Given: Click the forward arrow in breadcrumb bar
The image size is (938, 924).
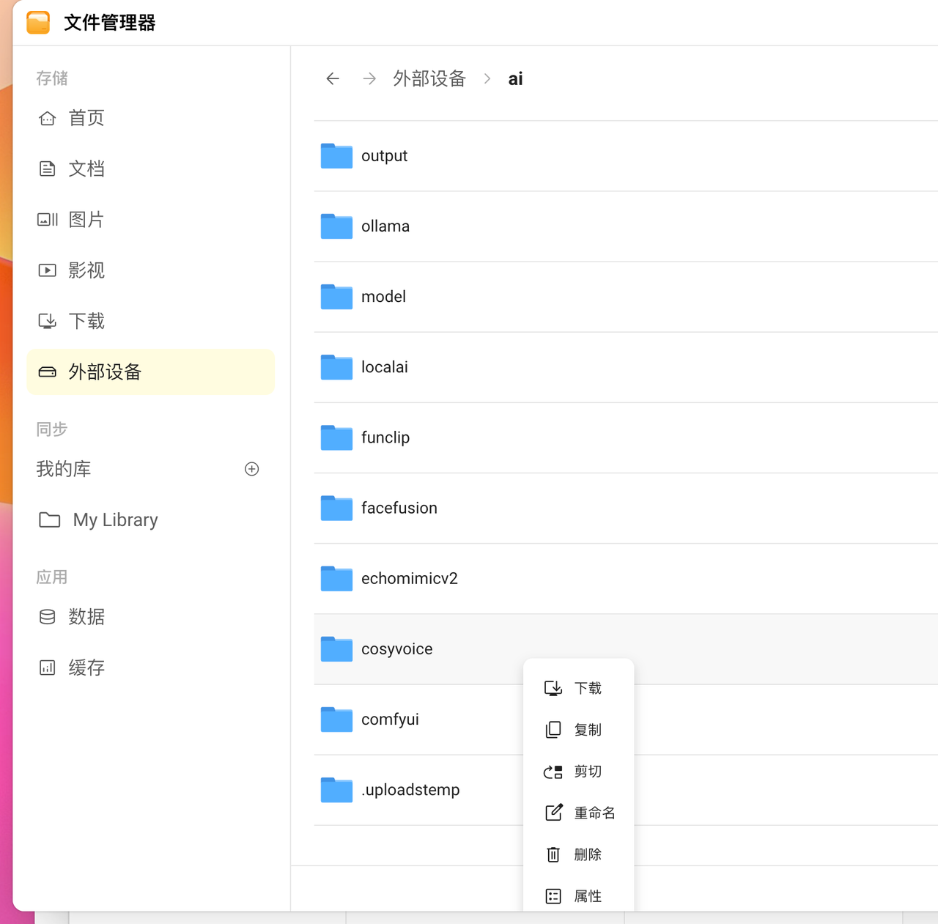Looking at the screenshot, I should click(369, 78).
